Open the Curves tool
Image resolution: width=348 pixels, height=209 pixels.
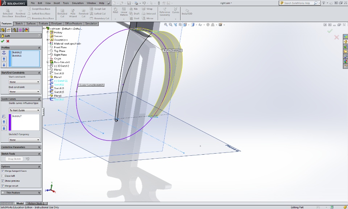pyautogui.click(x=175, y=11)
